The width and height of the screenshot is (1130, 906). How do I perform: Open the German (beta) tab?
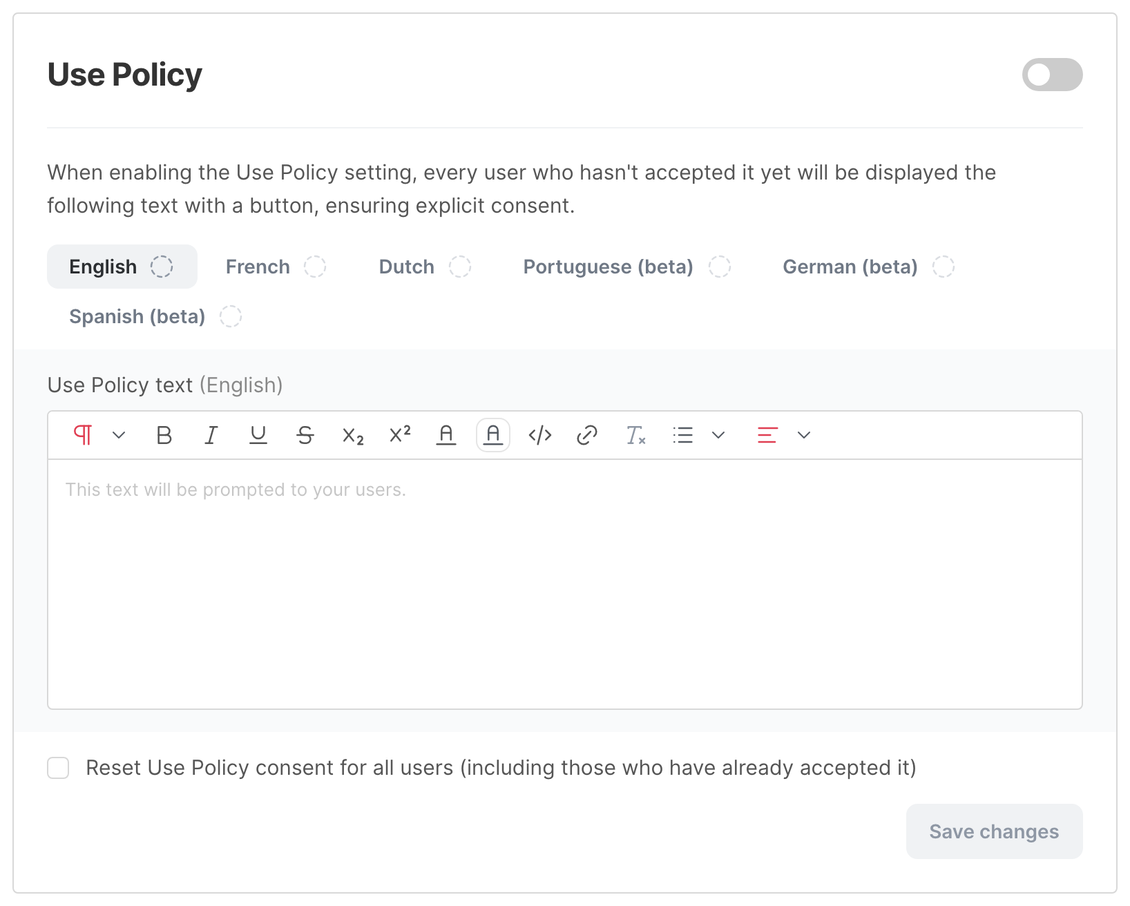pos(868,267)
